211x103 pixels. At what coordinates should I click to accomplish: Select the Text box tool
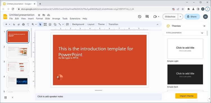pyautogui.click(x=45, y=24)
